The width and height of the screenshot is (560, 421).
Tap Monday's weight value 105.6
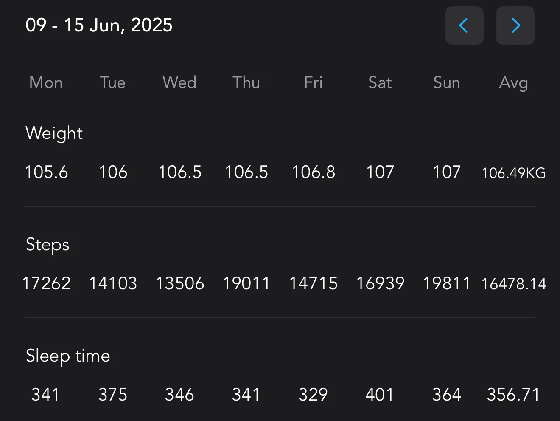tap(46, 172)
